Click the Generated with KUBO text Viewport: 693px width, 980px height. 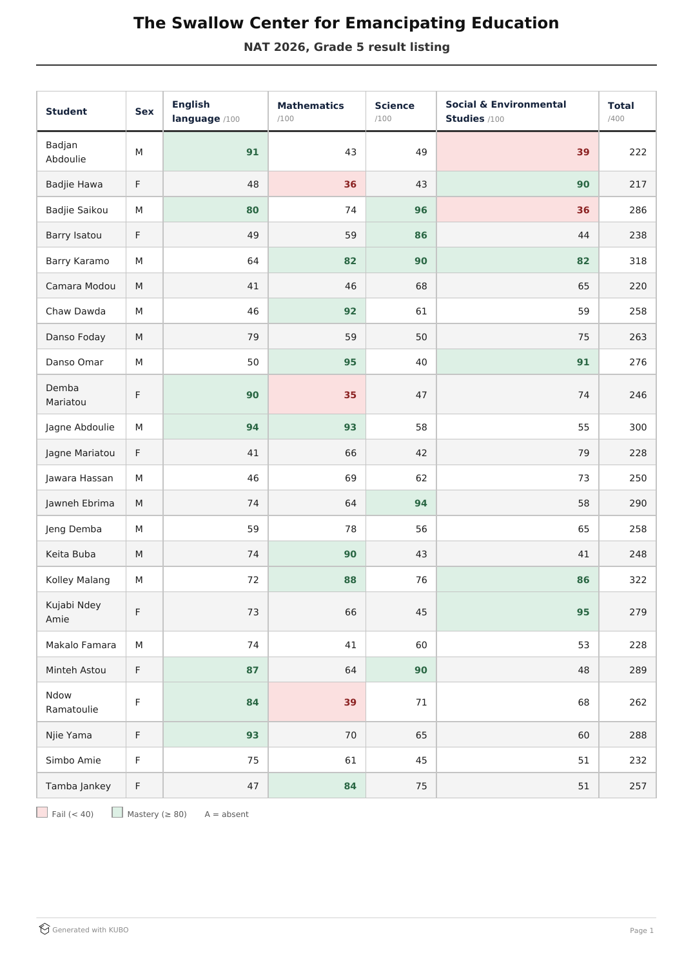90,930
